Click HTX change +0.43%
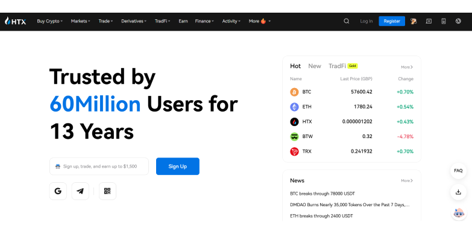Image resolution: width=472 pixels, height=234 pixels. tap(405, 122)
